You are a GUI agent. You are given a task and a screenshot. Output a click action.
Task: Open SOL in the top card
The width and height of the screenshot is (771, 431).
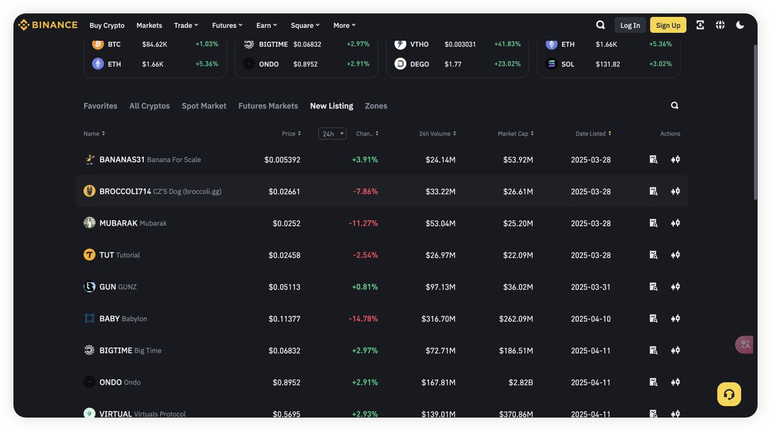coord(609,64)
